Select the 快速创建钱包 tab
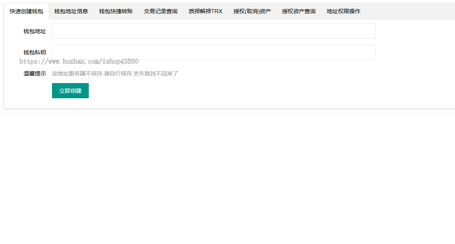Viewport: 455px width, 244px height. [26, 11]
